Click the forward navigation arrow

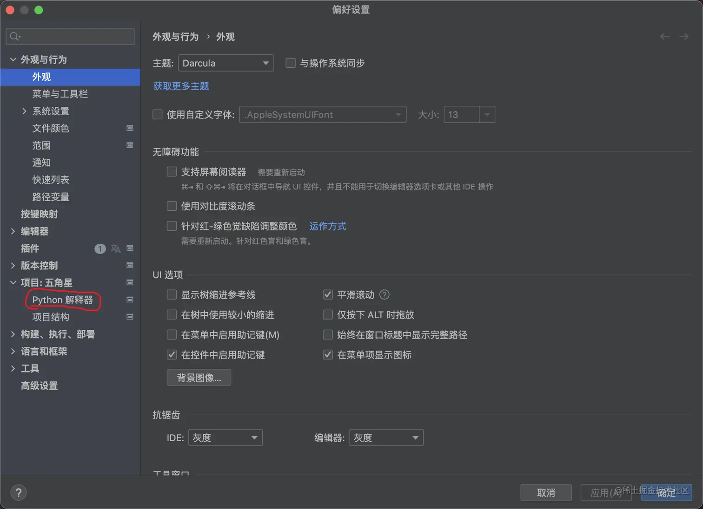pos(684,36)
